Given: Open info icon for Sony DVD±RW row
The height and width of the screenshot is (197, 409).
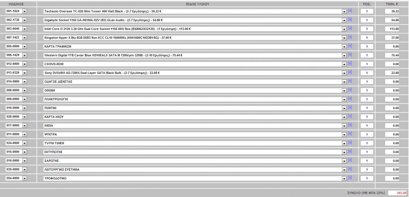Looking at the screenshot, I should [x=350, y=72].
